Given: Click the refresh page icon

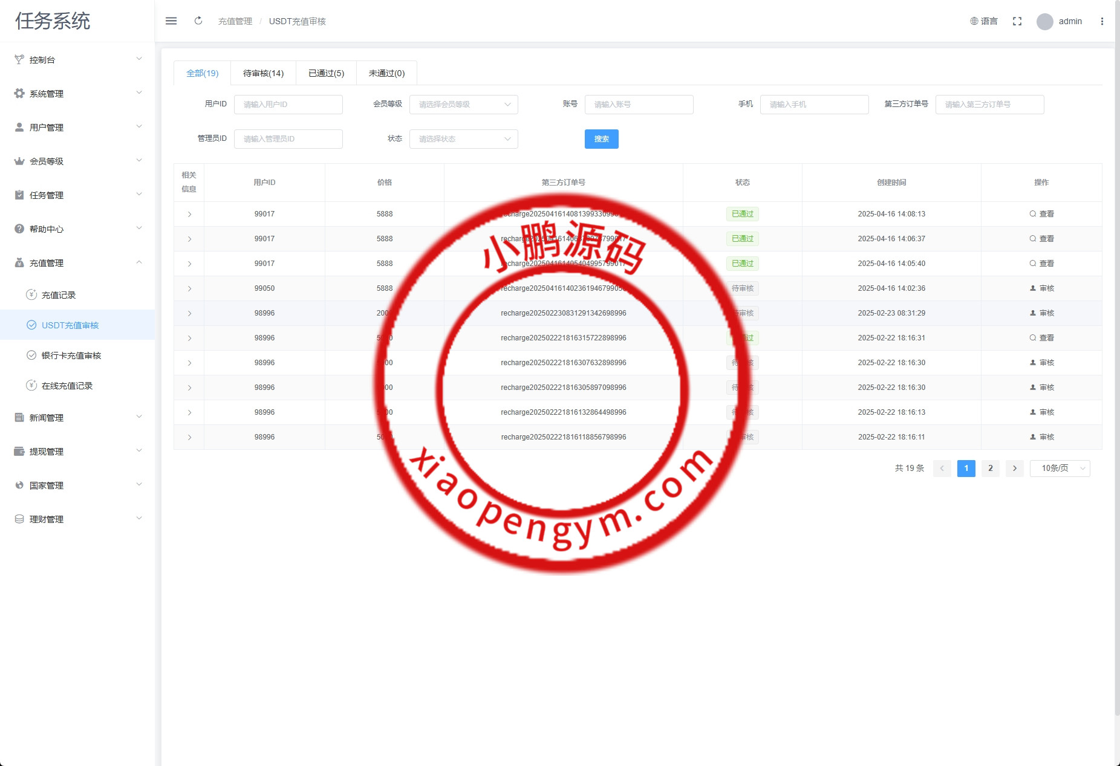Looking at the screenshot, I should click(x=198, y=21).
